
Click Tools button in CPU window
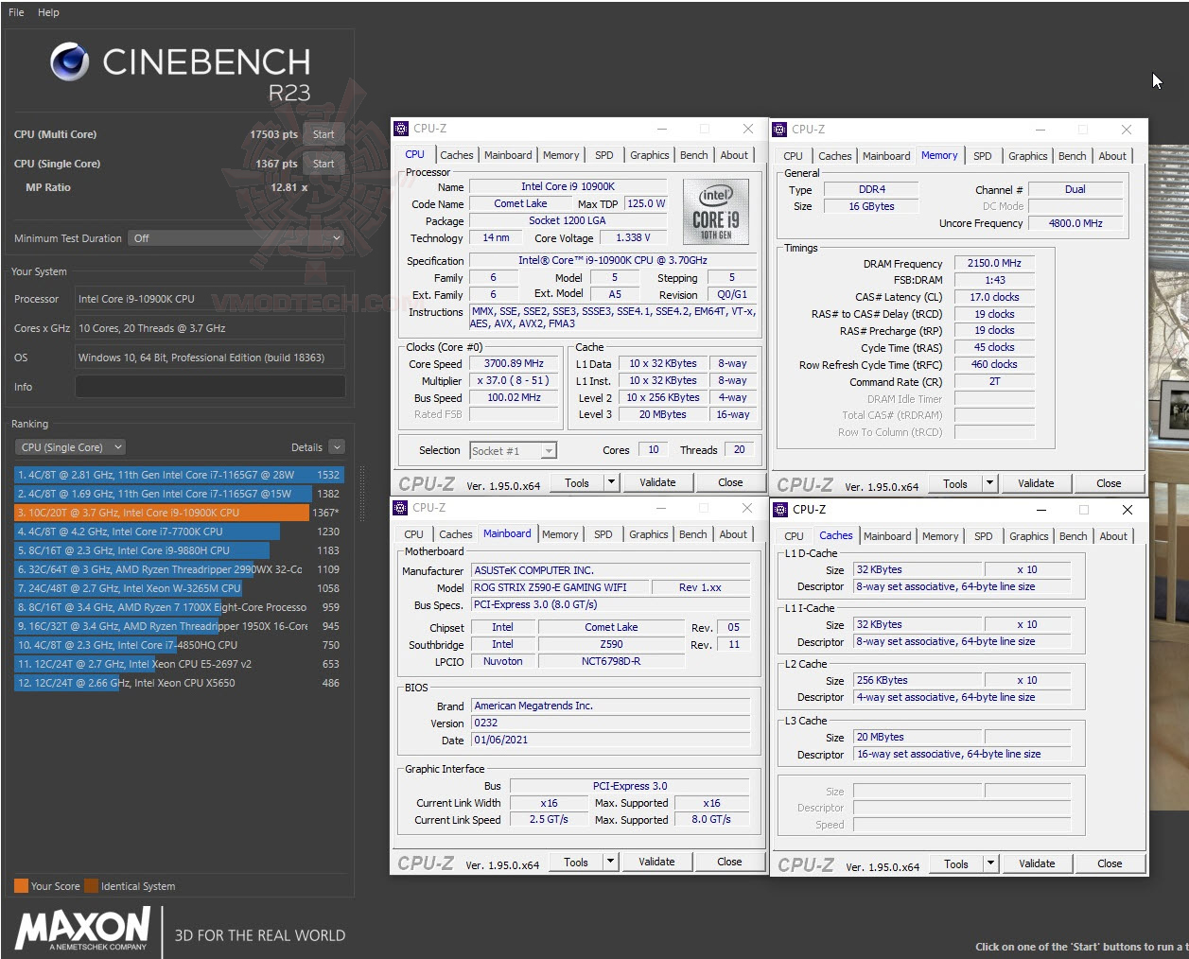(577, 482)
